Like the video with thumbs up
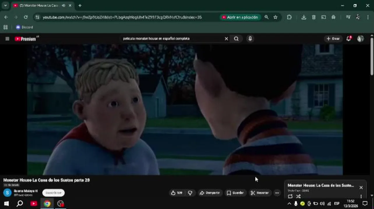374x209 pixels. 177,193
